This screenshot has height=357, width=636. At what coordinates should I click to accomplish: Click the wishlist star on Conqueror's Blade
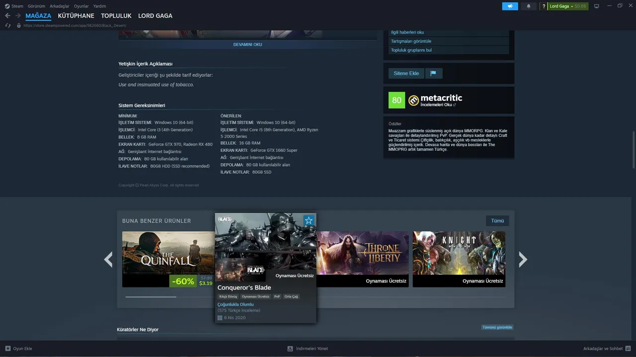(x=309, y=220)
